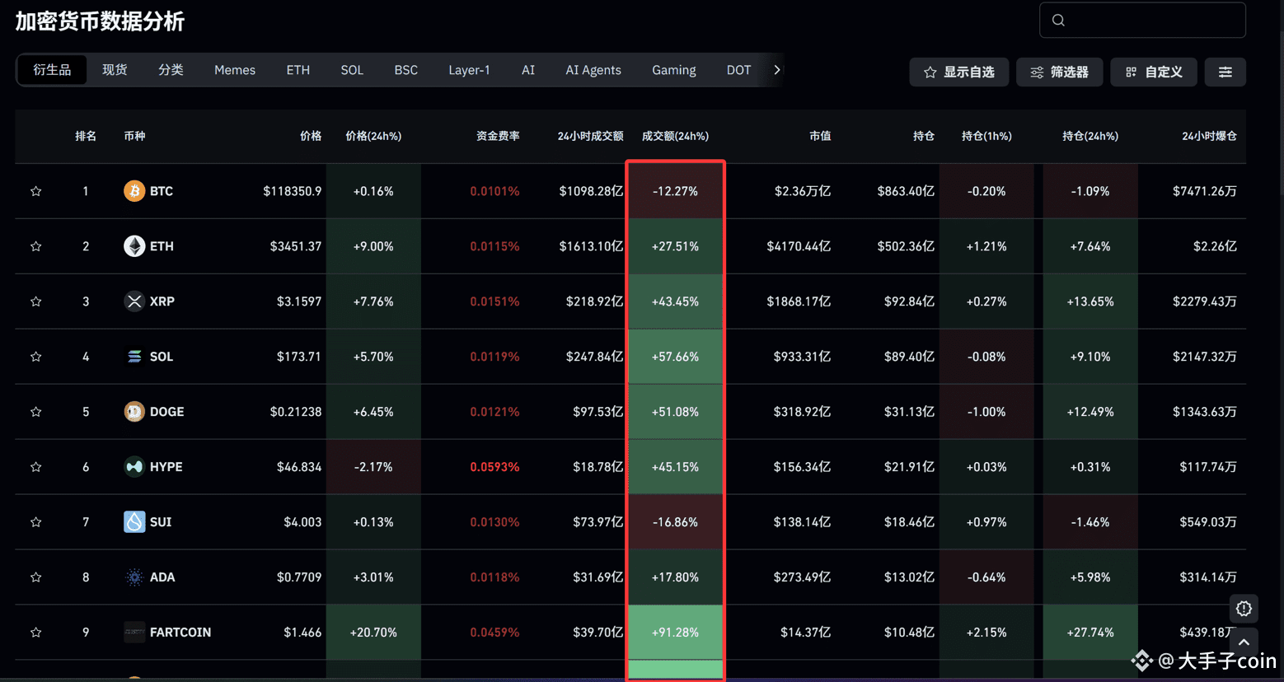
Task: Sort by 24小时爆仓 column header
Action: click(1209, 136)
